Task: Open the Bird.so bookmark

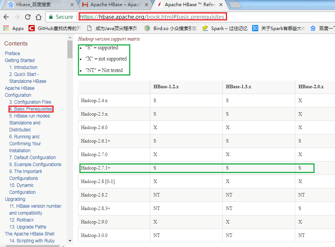Action: pyautogui.click(x=170, y=29)
